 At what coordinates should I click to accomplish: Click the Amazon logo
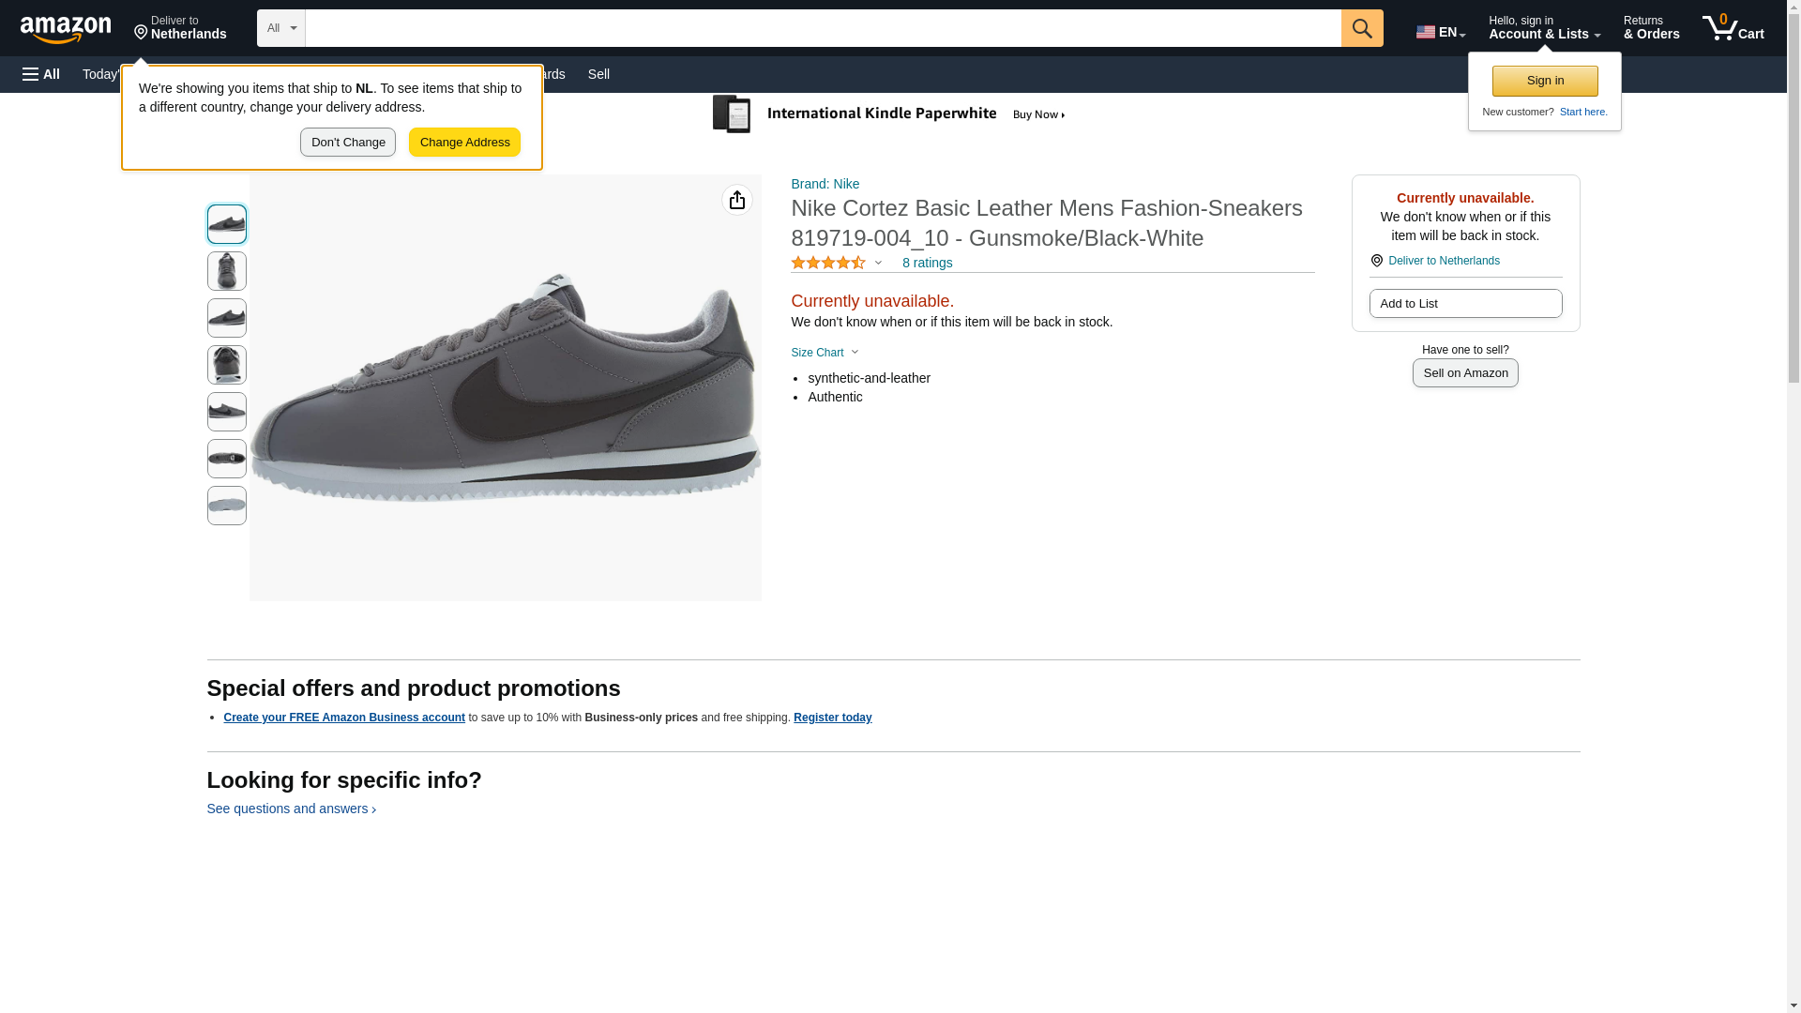66,29
